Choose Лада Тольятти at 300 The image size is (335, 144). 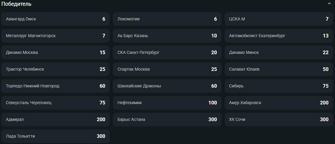[x=56, y=136]
